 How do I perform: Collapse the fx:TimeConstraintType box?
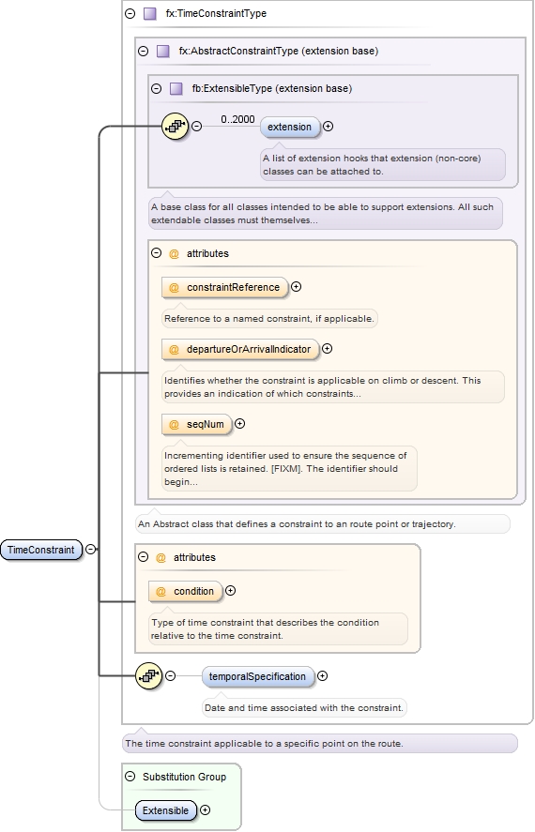(x=130, y=14)
